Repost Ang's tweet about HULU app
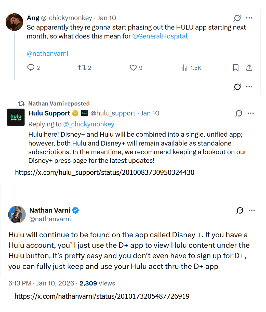Screen dimensions: 266x312 click(x=82, y=68)
